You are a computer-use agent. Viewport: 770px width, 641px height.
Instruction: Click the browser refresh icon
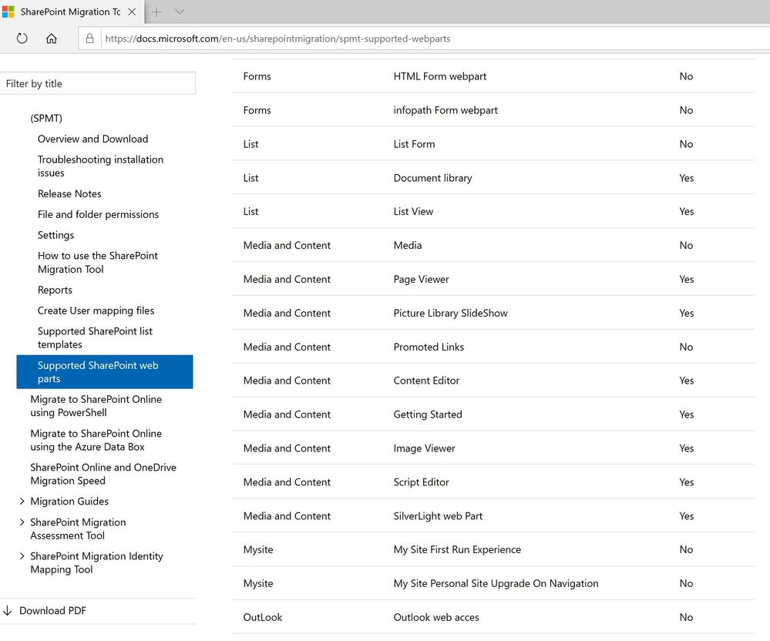coord(22,39)
